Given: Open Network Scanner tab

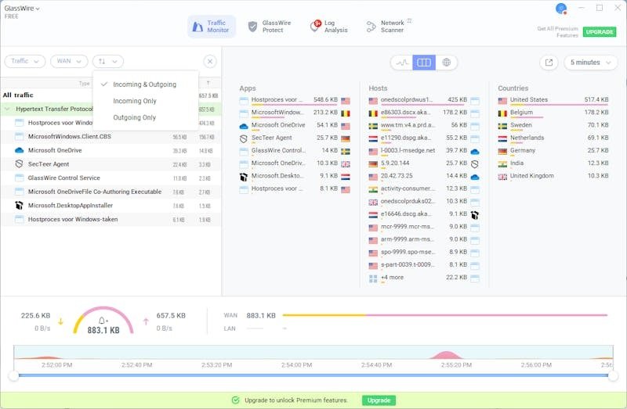Looking at the screenshot, I should [x=387, y=27].
